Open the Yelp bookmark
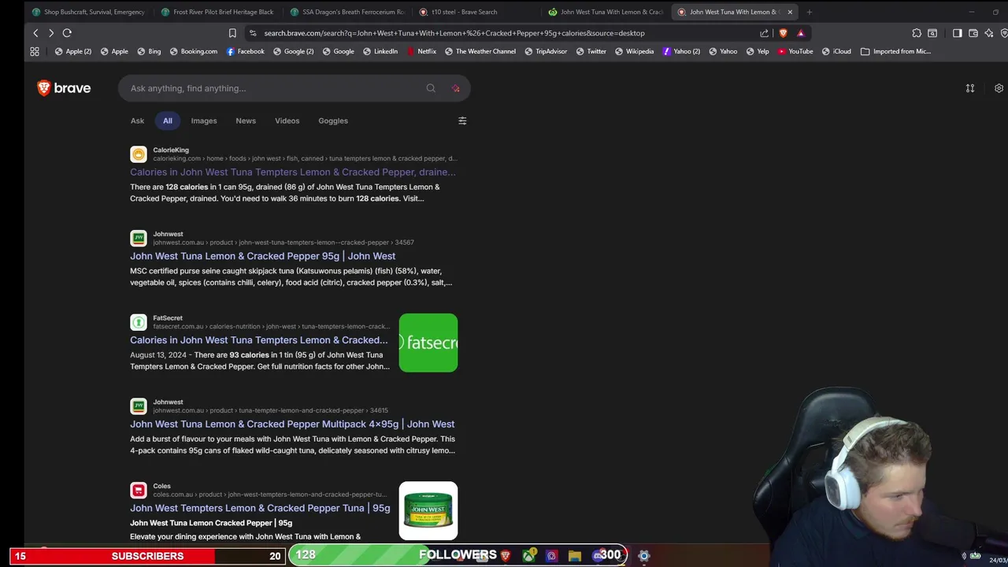 757,51
